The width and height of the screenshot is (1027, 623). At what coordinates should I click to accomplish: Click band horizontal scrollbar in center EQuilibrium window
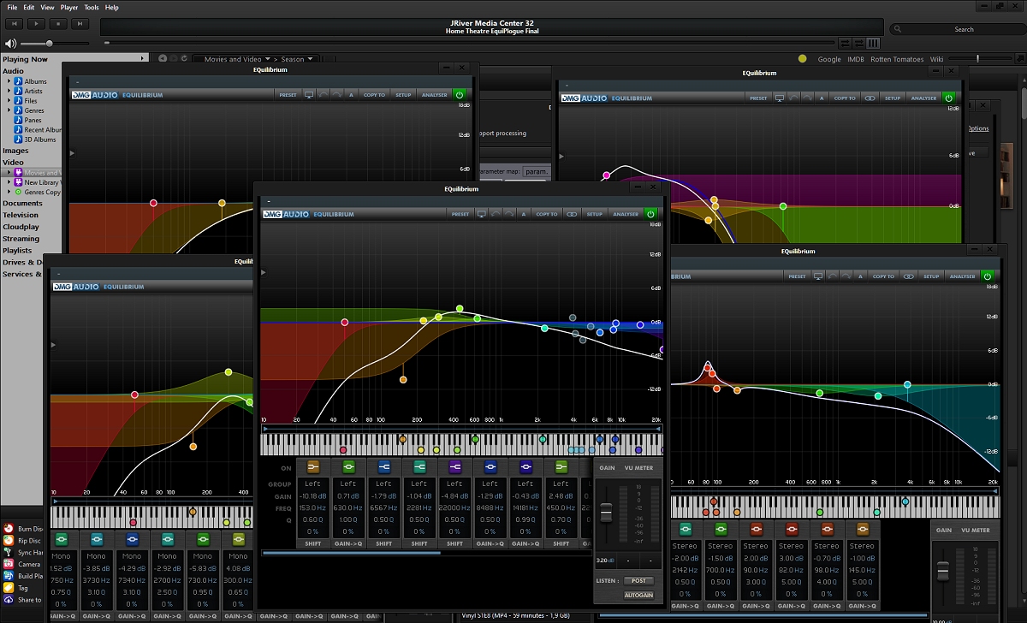[351, 553]
